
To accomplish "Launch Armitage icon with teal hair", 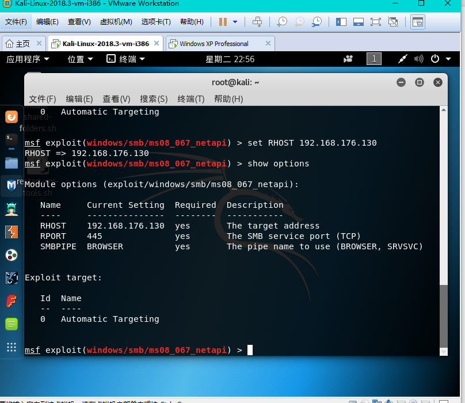I will click(x=12, y=209).
